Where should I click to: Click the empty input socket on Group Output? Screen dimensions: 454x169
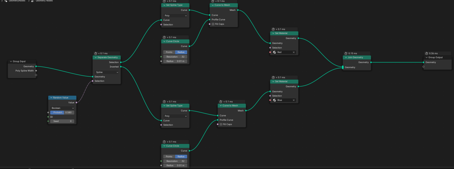pos(423,66)
